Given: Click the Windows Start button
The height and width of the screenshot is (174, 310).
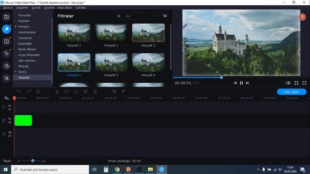Looking at the screenshot, I should [x=5, y=170].
